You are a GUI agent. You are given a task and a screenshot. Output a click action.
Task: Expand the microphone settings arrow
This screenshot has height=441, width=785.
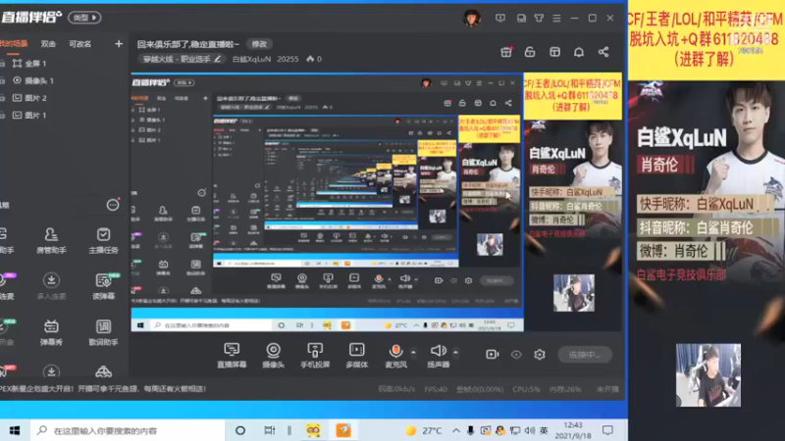413,353
